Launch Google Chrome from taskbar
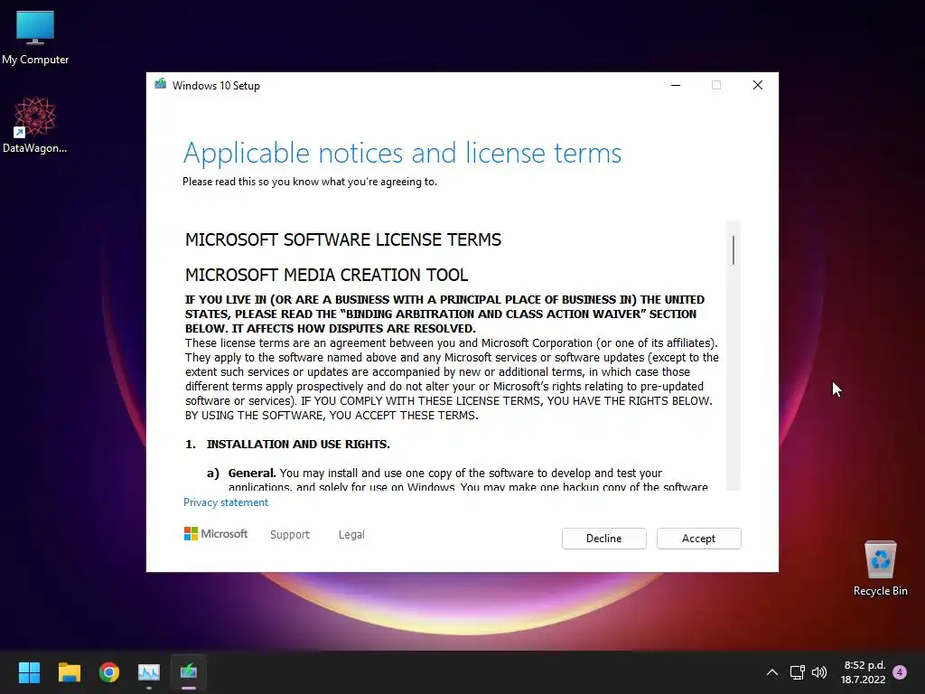The width and height of the screenshot is (925, 694). pos(109,672)
